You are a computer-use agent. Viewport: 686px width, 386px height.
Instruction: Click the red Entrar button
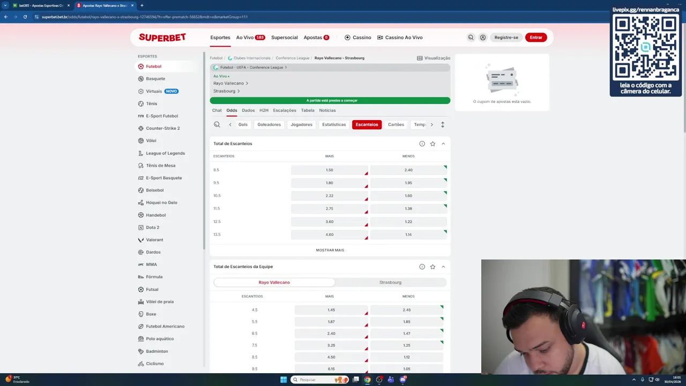(536, 38)
